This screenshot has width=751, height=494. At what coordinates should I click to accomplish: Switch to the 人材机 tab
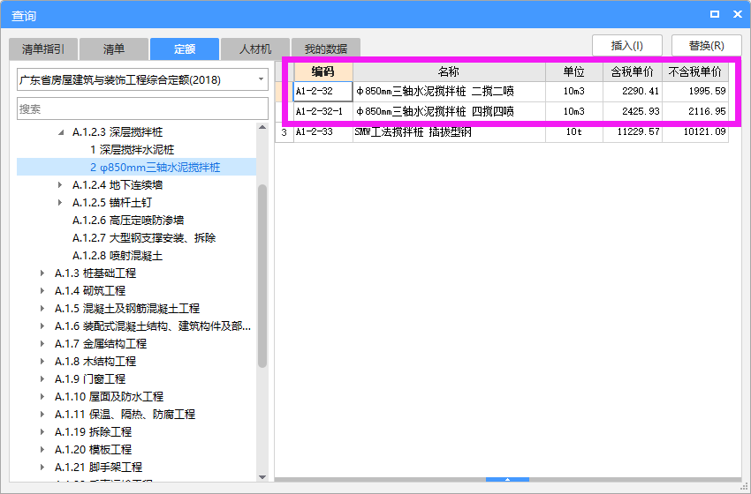[x=255, y=49]
